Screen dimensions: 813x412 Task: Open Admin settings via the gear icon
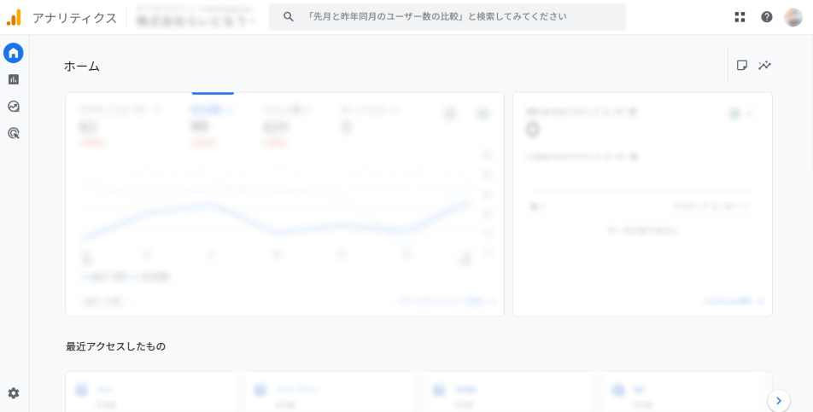(13, 393)
